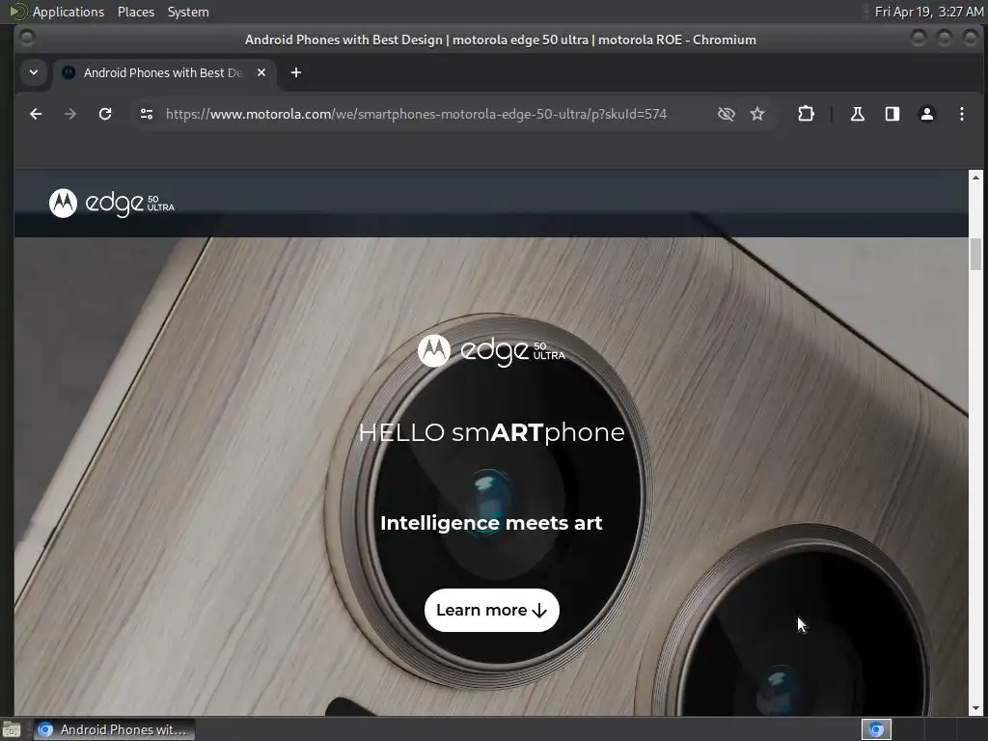The image size is (988, 741).
Task: Click the Chromium window title text
Action: pyautogui.click(x=501, y=40)
